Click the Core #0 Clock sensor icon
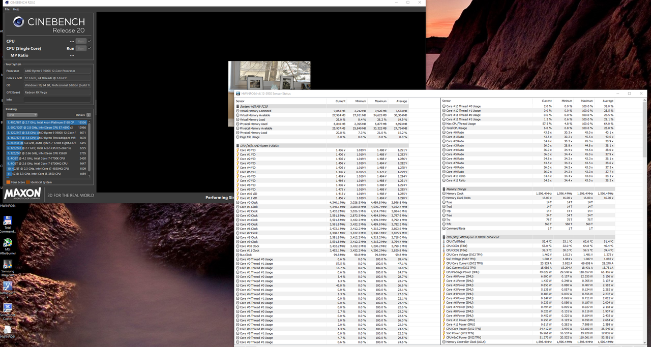651x347 pixels. pos(238,203)
